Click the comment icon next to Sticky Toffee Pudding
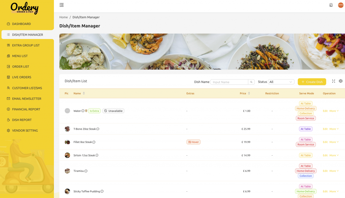The height and width of the screenshot is (198, 345). pos(102,191)
